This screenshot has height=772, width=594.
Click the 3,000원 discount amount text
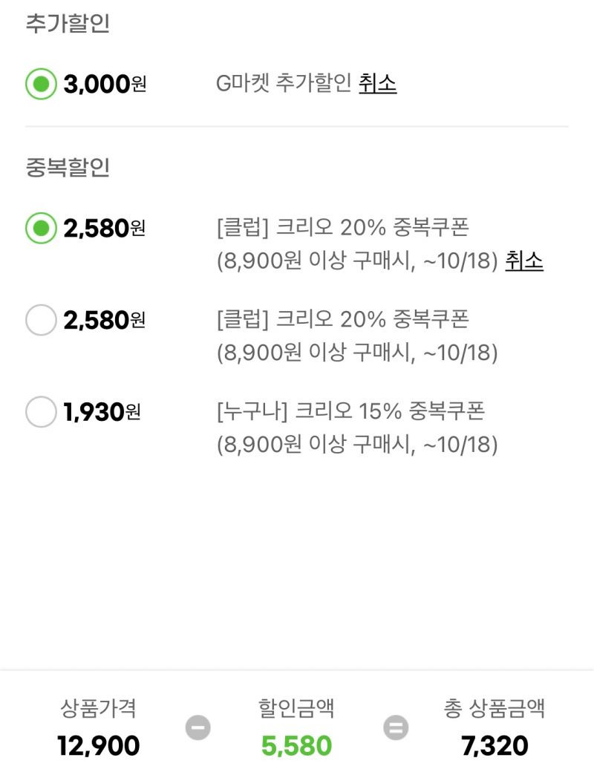(105, 84)
